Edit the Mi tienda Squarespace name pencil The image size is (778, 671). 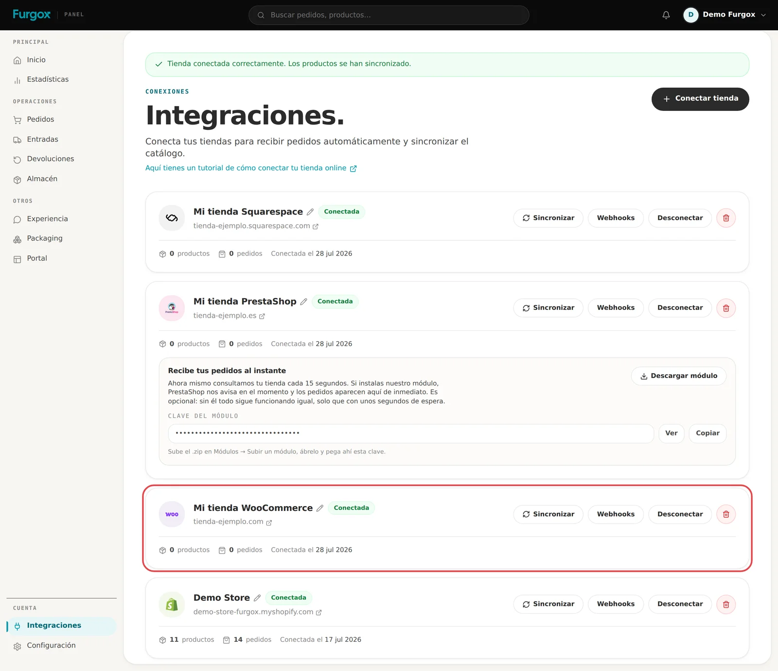click(x=310, y=212)
